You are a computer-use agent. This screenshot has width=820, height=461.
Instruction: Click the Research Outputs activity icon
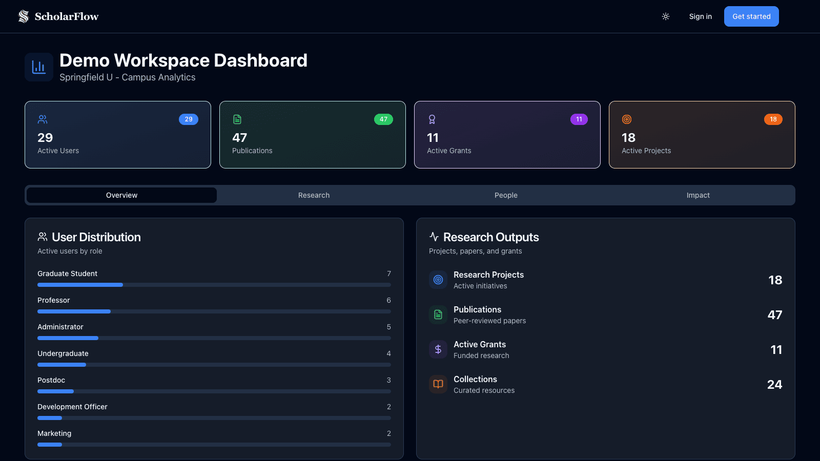tap(434, 237)
